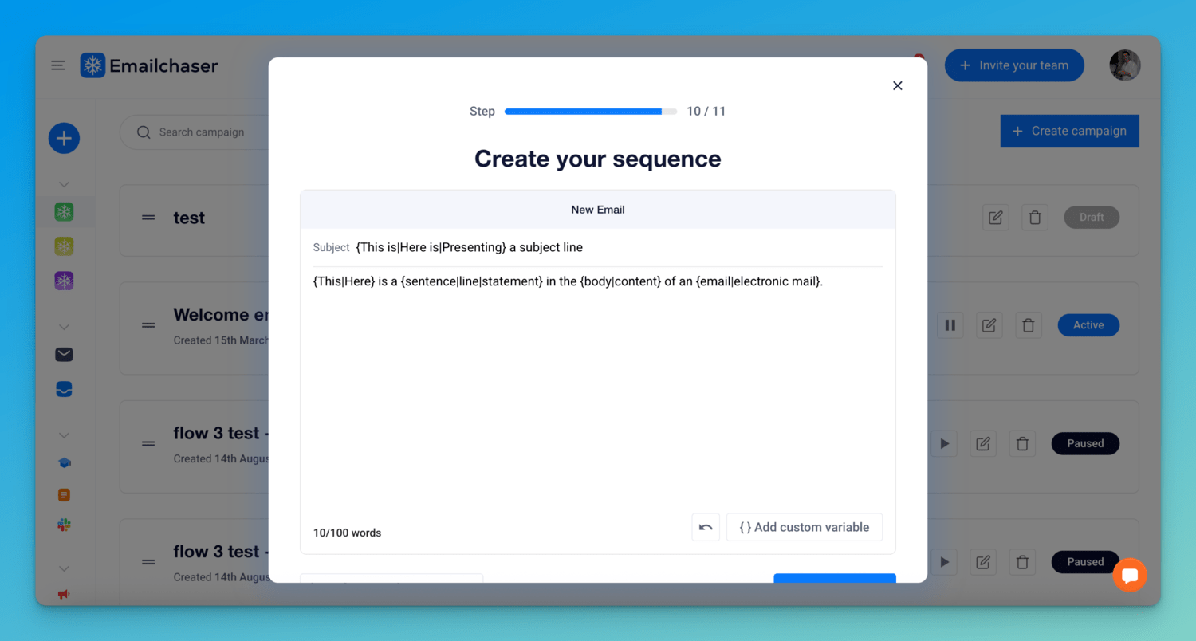
Task: Edit the second flow 3 test campaign
Action: pos(983,562)
